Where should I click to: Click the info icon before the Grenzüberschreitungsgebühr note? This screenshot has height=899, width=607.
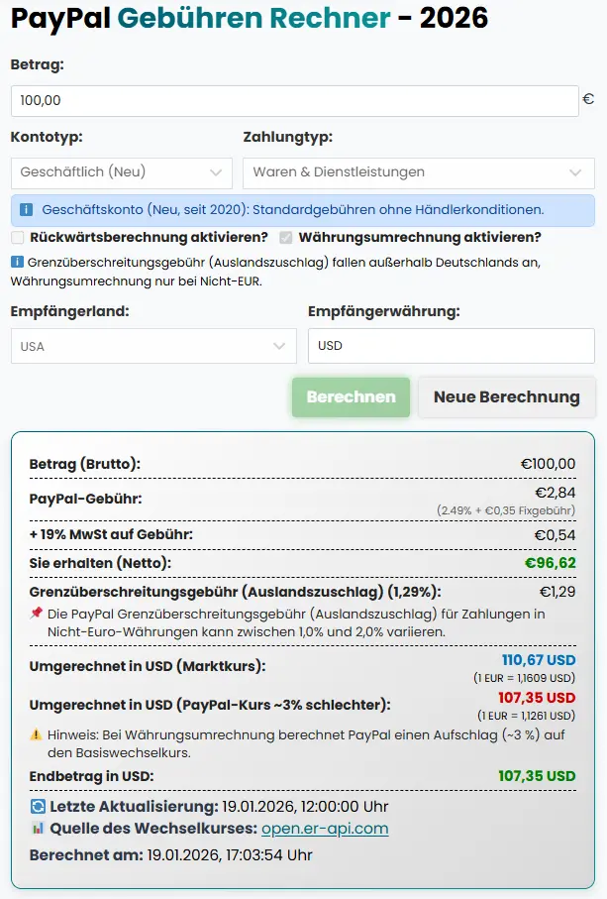click(17, 264)
